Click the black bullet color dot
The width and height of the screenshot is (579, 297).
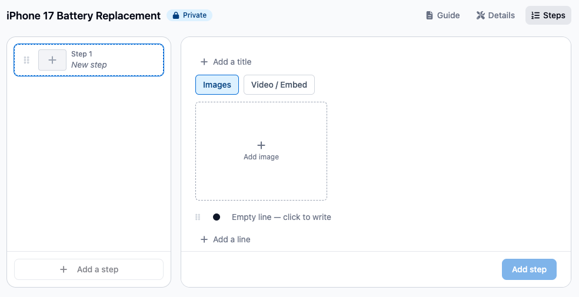pyautogui.click(x=217, y=217)
